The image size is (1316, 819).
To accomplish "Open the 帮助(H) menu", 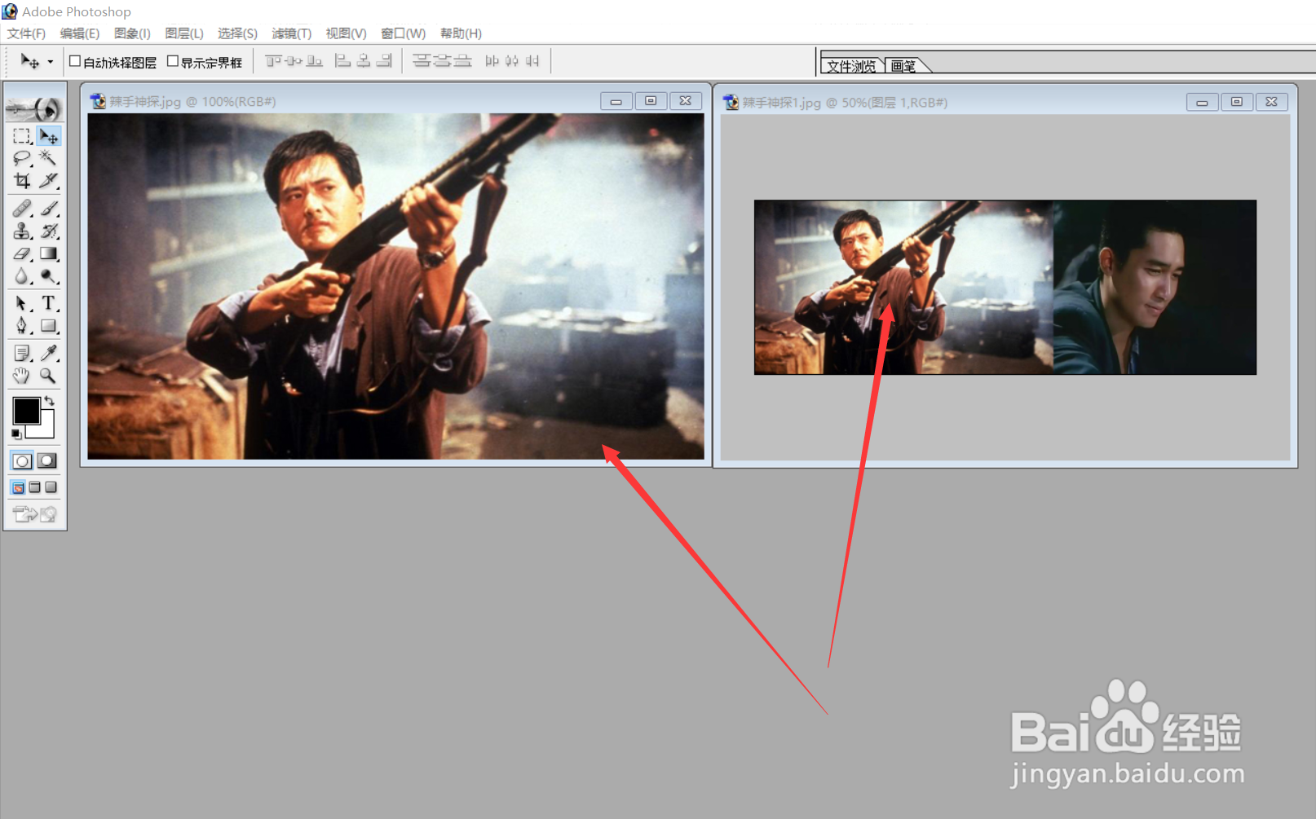I will (461, 33).
